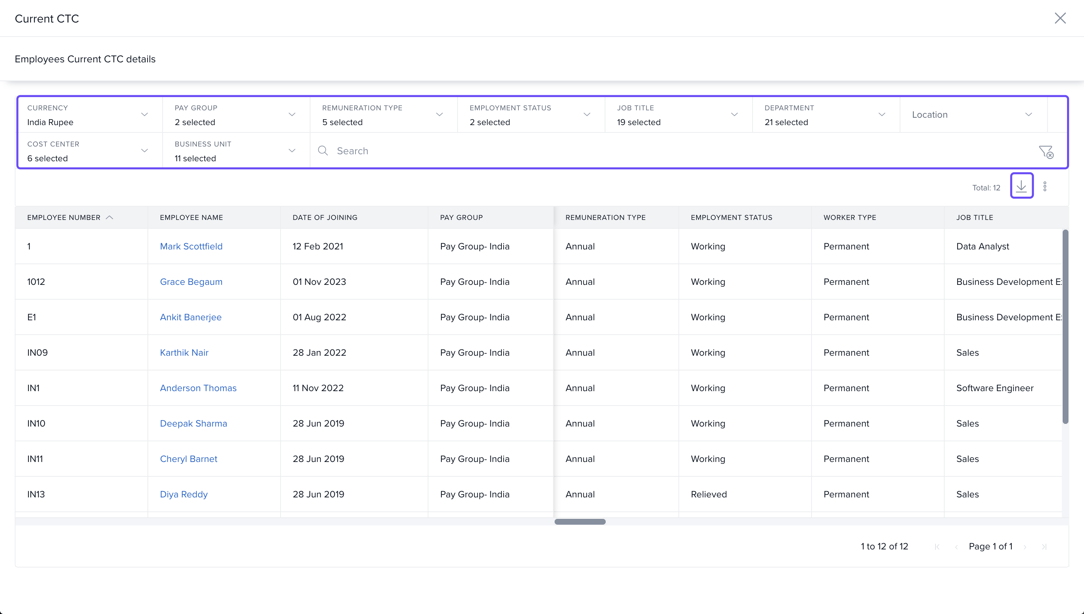Go to next page arrow

(1025, 547)
